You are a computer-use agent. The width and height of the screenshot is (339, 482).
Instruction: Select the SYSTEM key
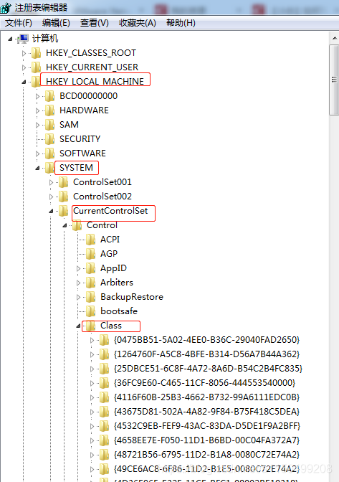[x=76, y=168]
